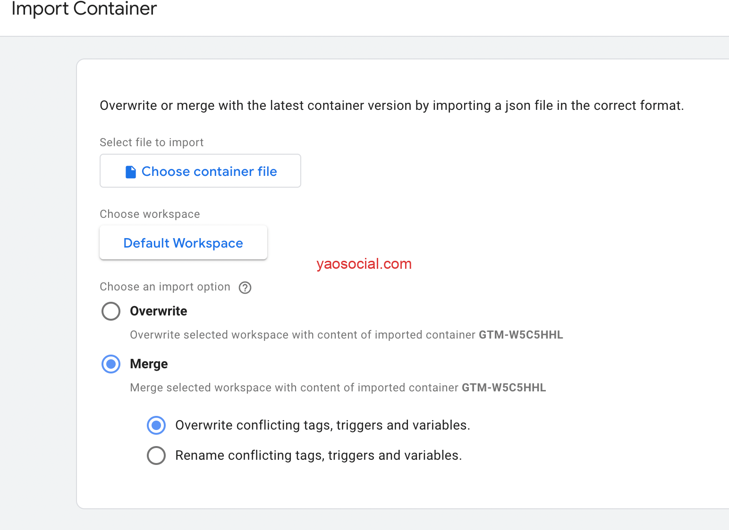
Task: Click the red yaosocial.com text
Action: pos(364,264)
